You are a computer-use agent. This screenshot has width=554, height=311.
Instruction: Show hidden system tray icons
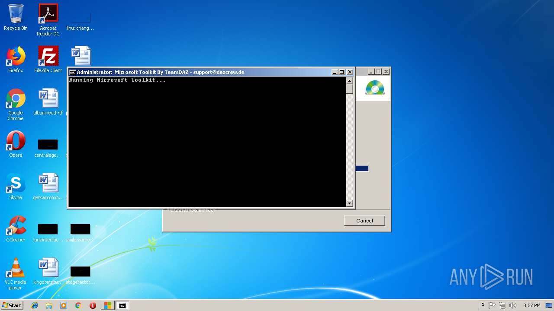pyautogui.click(x=483, y=305)
